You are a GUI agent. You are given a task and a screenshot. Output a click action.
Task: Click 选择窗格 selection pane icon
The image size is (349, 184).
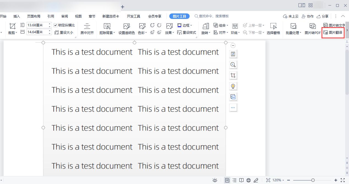tap(273, 26)
